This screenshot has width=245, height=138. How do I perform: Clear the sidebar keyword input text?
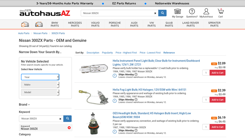pyautogui.click(x=60, y=119)
